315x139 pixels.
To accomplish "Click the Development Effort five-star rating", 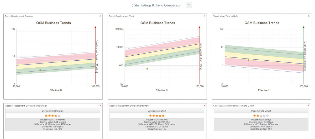I will [157, 115].
